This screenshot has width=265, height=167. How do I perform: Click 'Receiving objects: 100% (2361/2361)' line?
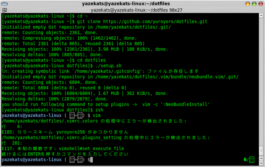[85, 49]
